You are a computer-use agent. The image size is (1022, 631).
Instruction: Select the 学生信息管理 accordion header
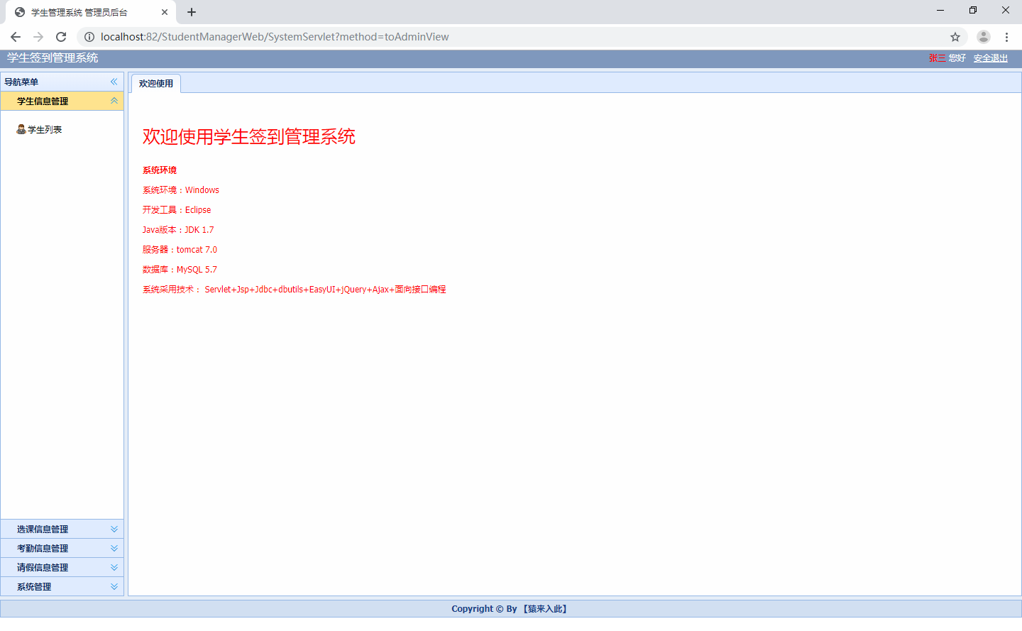tap(62, 101)
